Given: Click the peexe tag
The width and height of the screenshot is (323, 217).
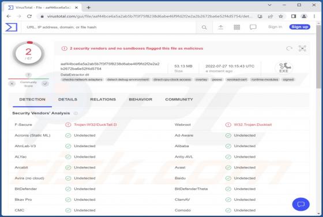Looking at the screenshot, I should [217, 80].
